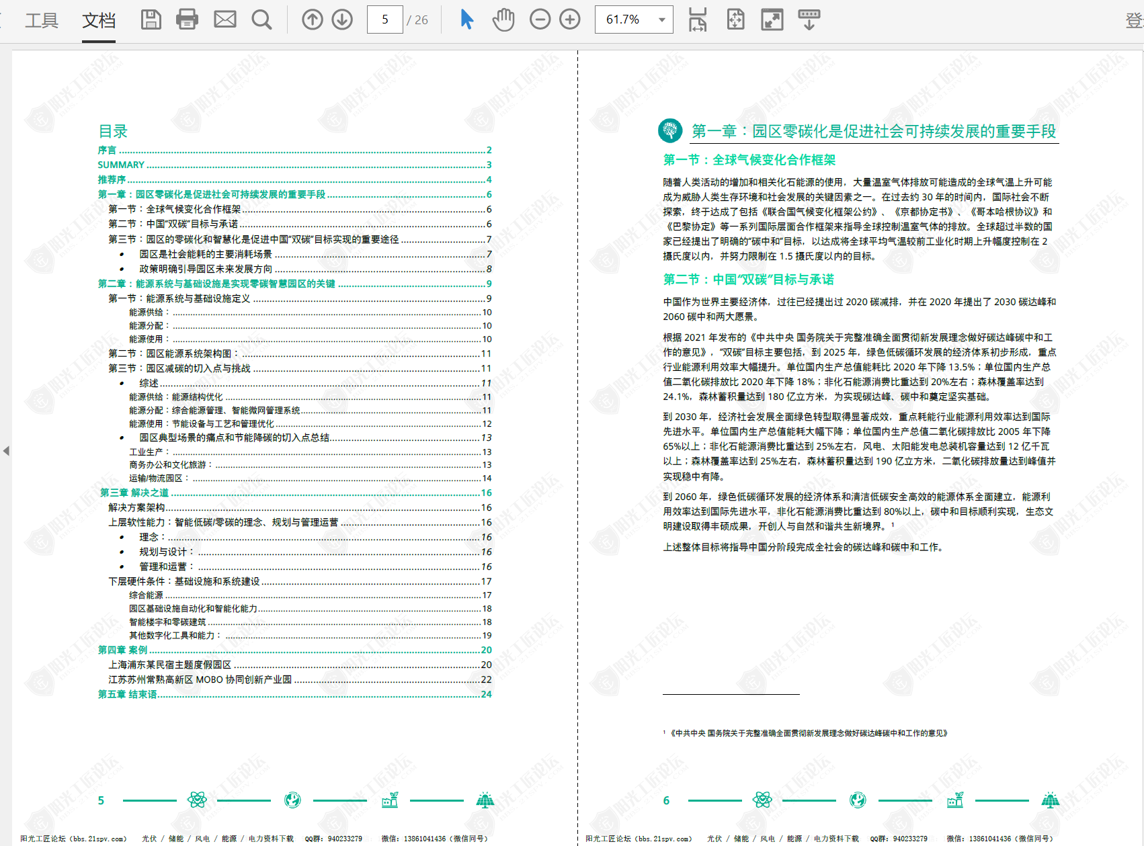Click TOC line 规划与设计
1144x846 pixels.
tap(305, 552)
